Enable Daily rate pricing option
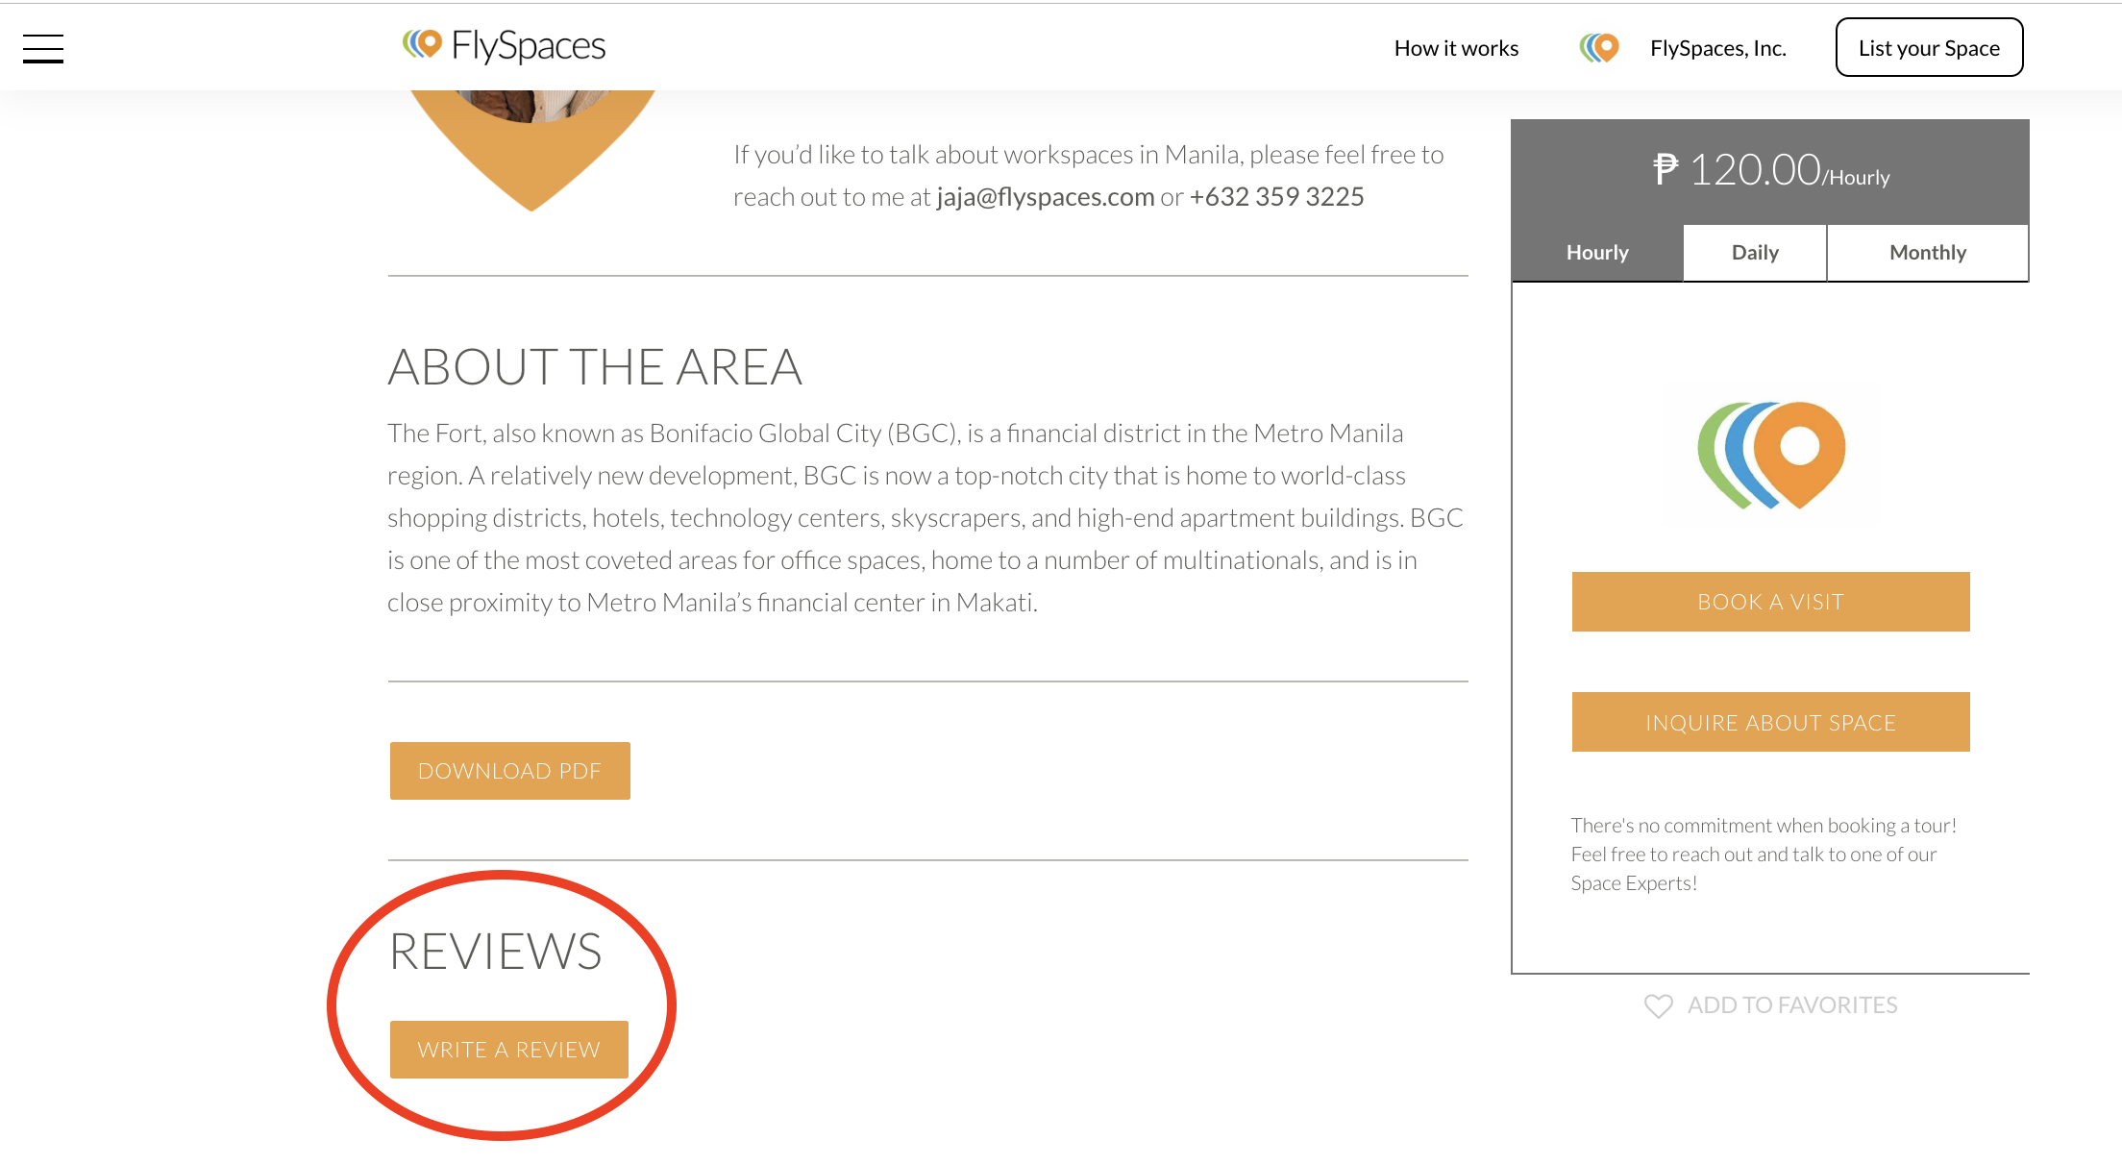This screenshot has width=2122, height=1165. tap(1754, 251)
